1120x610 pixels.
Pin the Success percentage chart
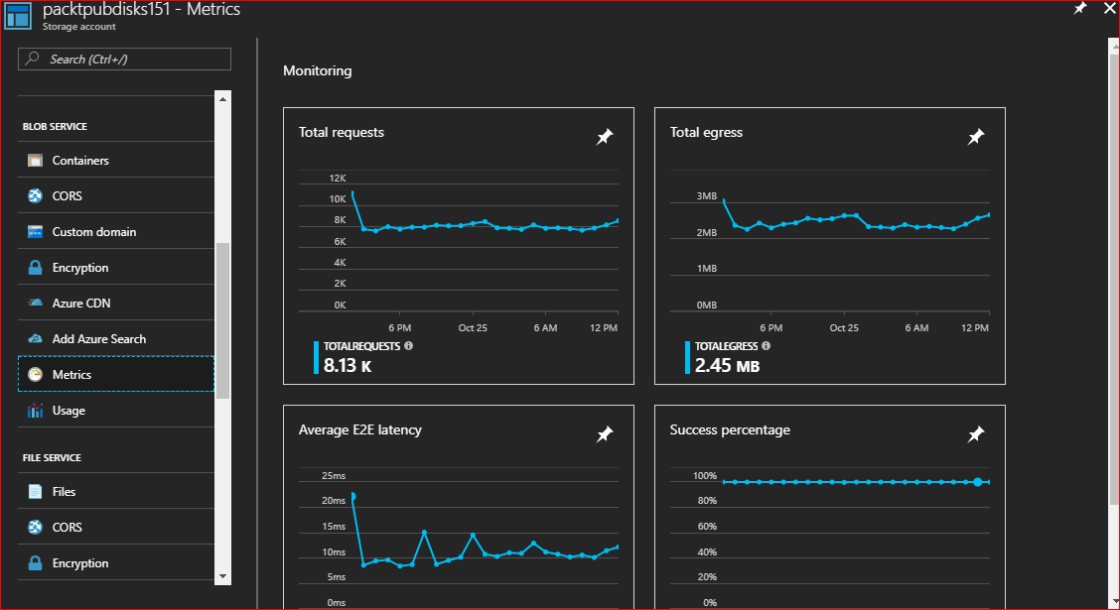(x=976, y=433)
